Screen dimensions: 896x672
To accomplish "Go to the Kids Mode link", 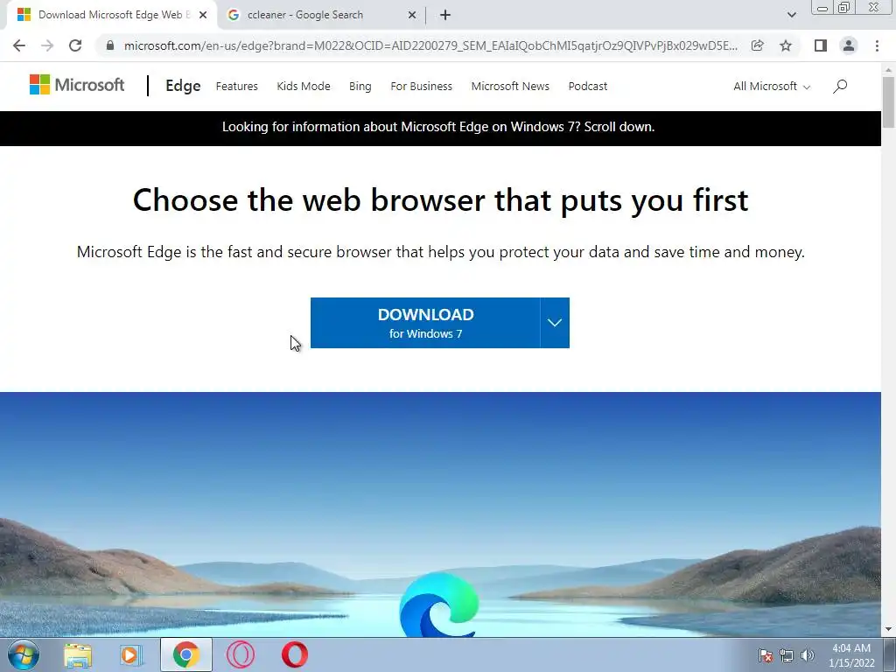I will [x=304, y=87].
